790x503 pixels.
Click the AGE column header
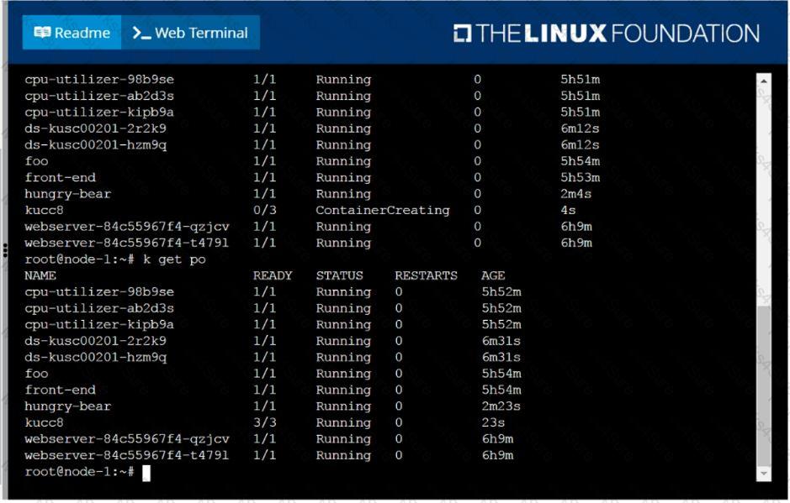[x=493, y=275]
